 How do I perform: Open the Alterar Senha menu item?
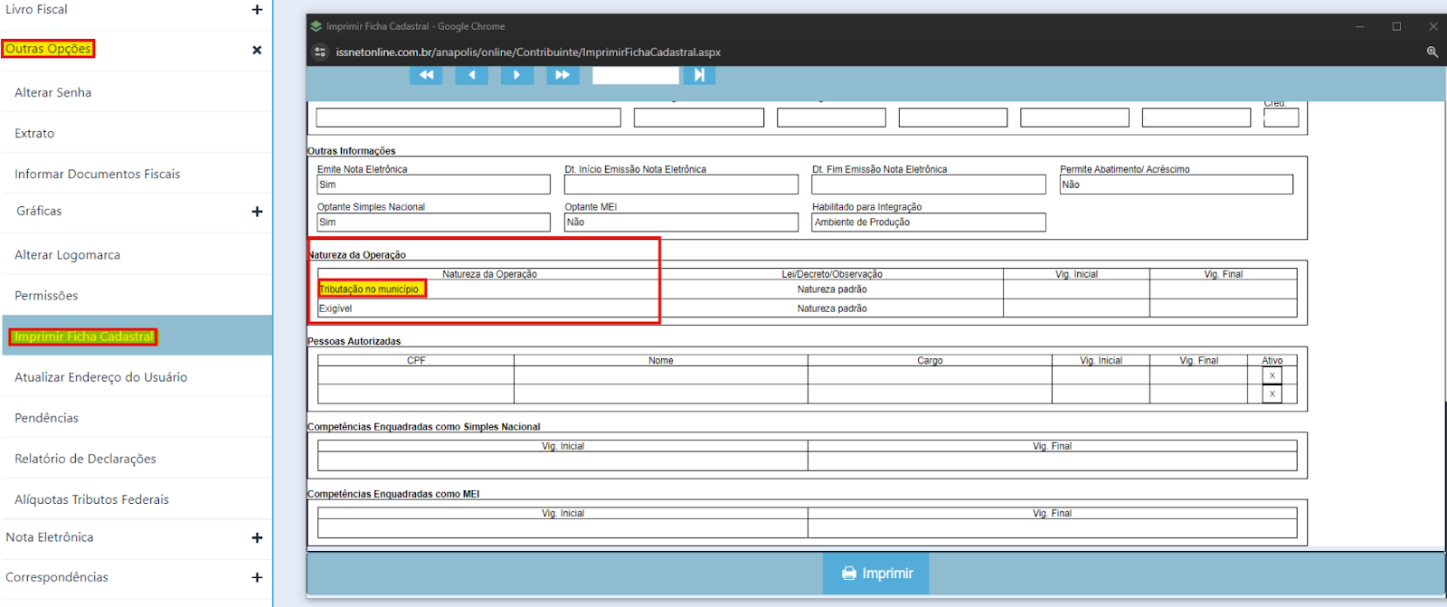point(53,92)
